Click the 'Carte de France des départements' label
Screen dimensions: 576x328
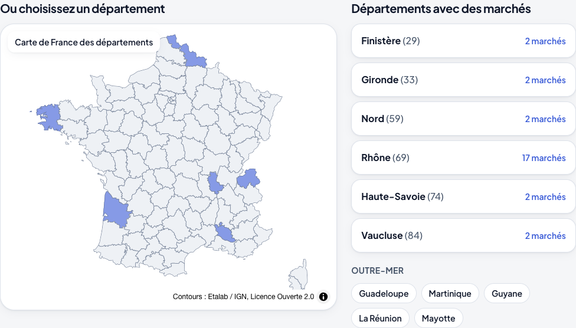84,42
